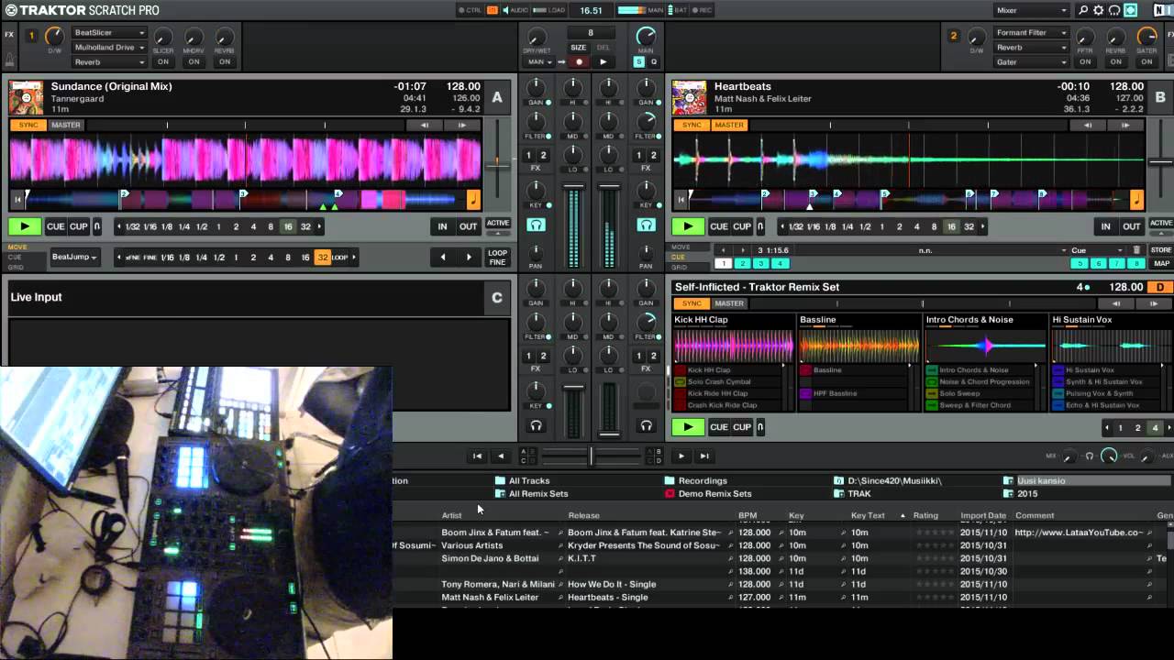Toggle SYNC on Deck B
Image resolution: width=1174 pixels, height=660 pixels.
tap(692, 125)
